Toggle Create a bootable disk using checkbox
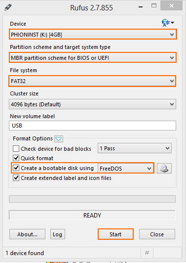Image resolution: width=186 pixels, height=263 pixels. click(16, 168)
